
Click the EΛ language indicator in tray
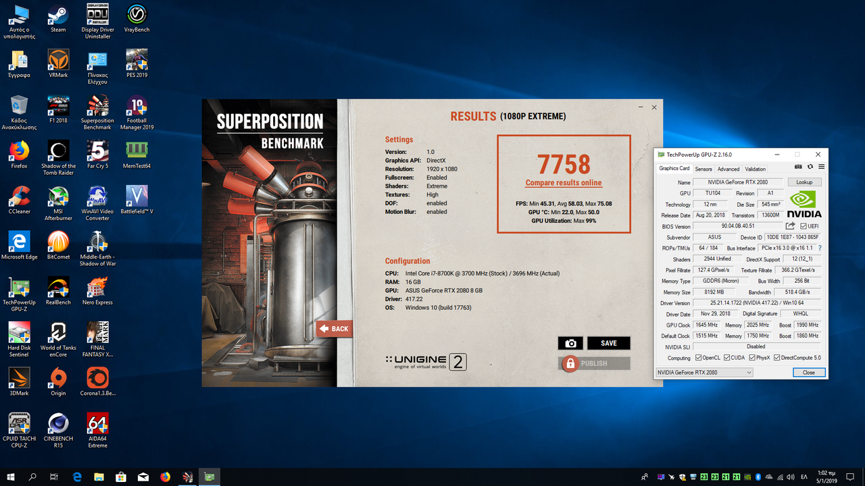click(804, 477)
